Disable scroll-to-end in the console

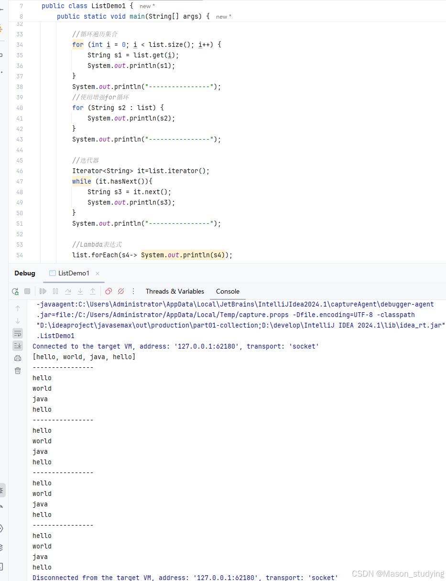(x=18, y=345)
